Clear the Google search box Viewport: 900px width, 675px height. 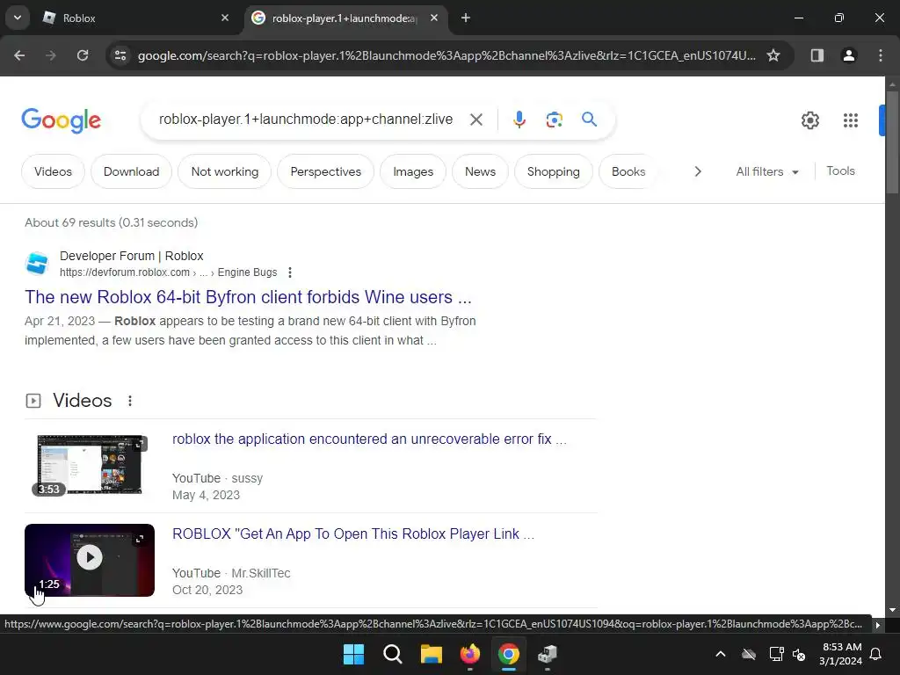[475, 120]
